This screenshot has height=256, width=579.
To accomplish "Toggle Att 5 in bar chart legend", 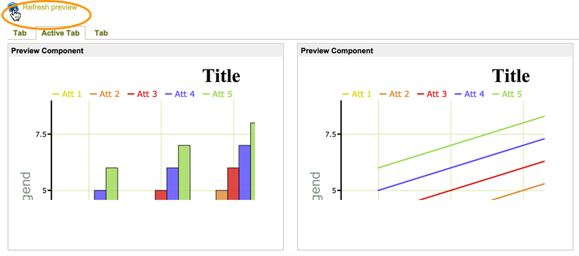I will point(218,94).
